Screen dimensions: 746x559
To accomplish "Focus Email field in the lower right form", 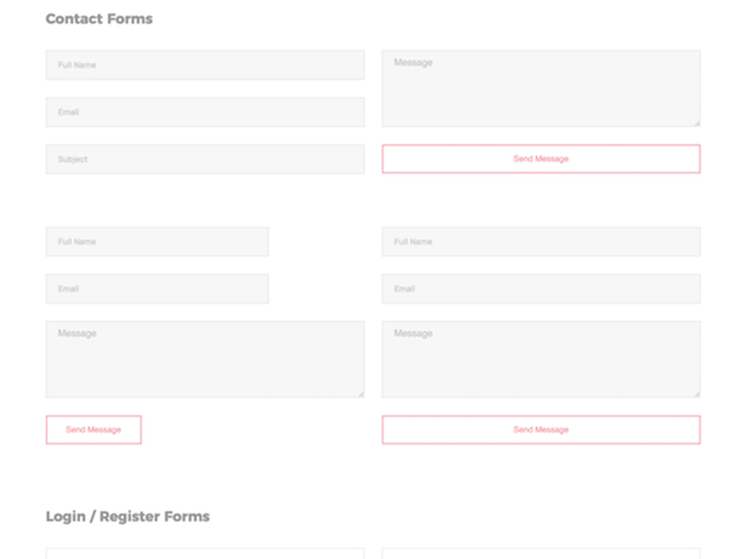I will [541, 289].
